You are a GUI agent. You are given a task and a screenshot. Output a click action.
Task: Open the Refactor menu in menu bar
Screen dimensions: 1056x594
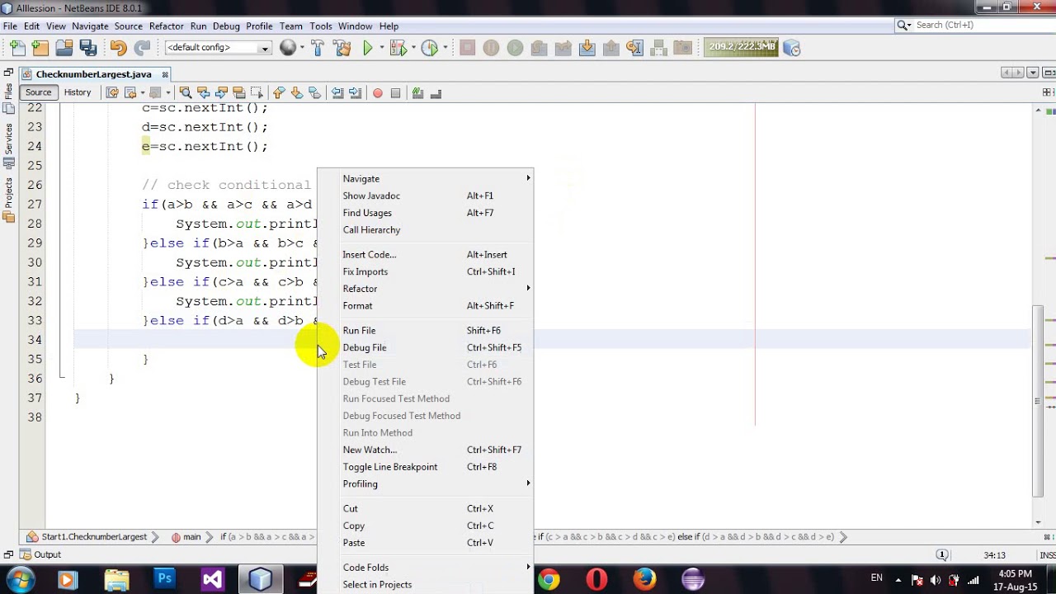click(x=166, y=26)
